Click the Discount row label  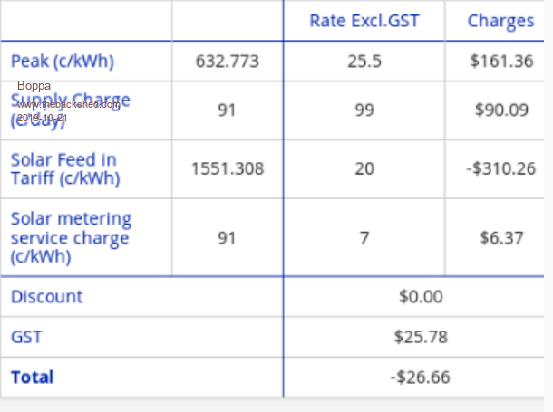coord(46,296)
